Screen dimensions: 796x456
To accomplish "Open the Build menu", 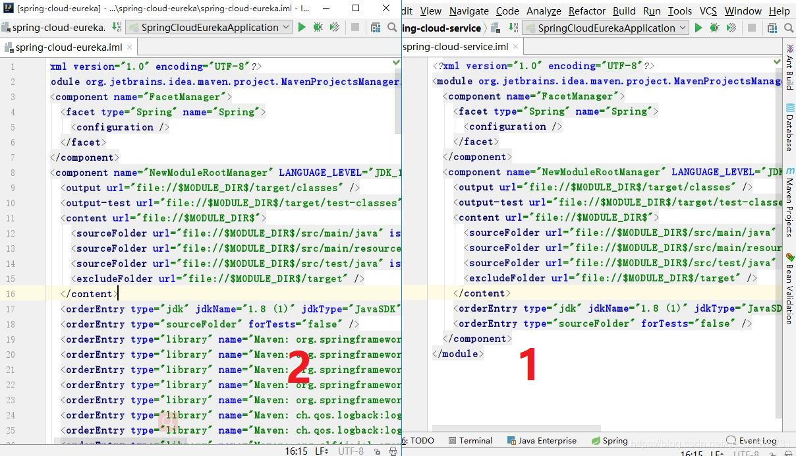I will 624,11.
